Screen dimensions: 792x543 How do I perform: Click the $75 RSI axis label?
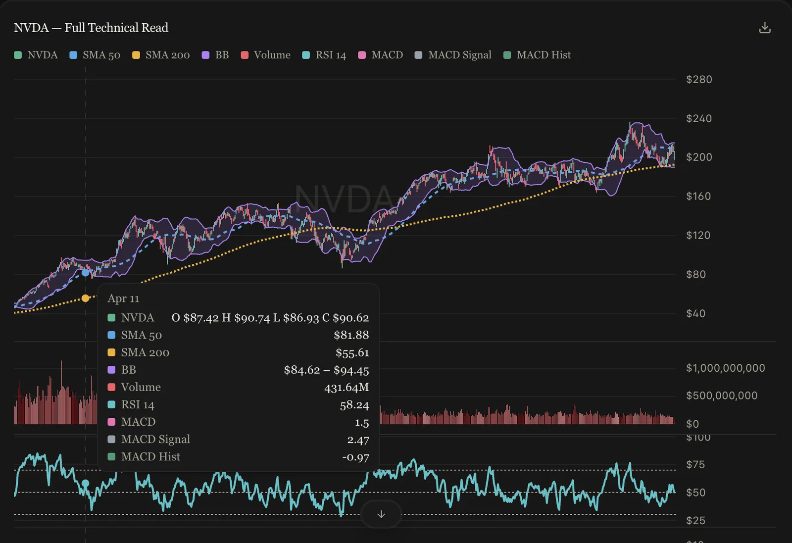(695, 465)
